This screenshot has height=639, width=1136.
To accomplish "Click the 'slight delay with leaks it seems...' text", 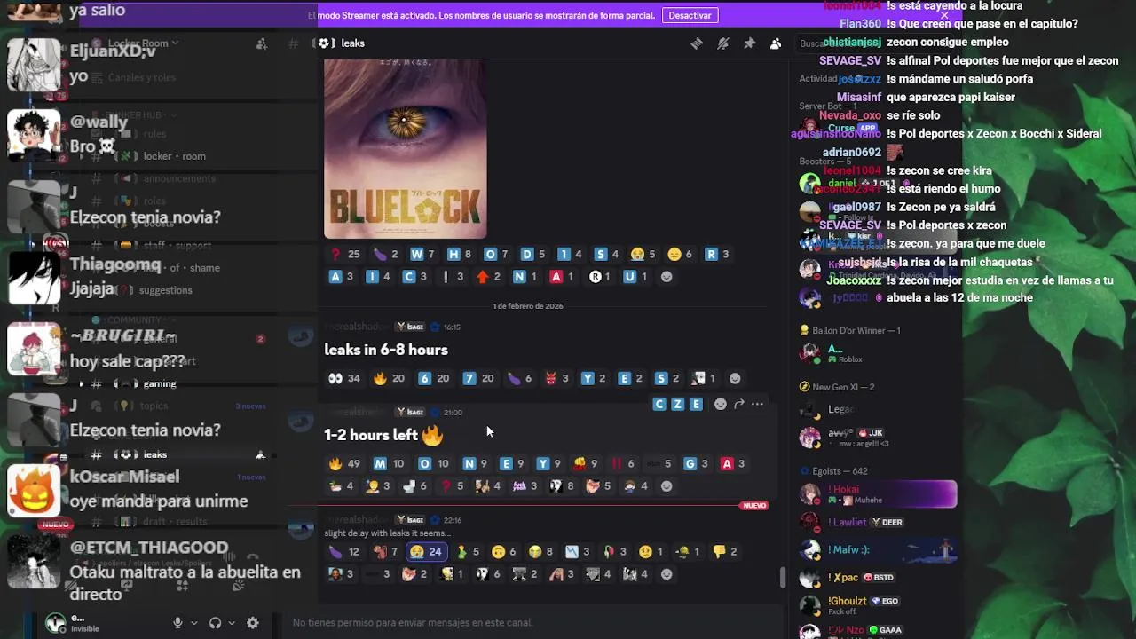I will [x=387, y=533].
